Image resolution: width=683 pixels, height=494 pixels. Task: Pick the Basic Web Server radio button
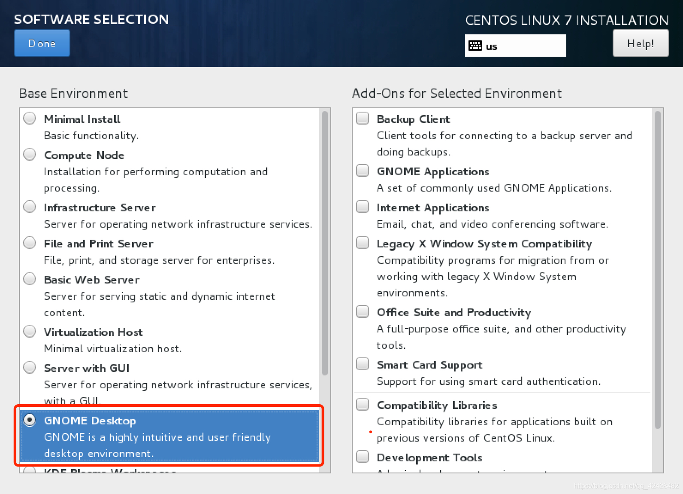click(30, 279)
